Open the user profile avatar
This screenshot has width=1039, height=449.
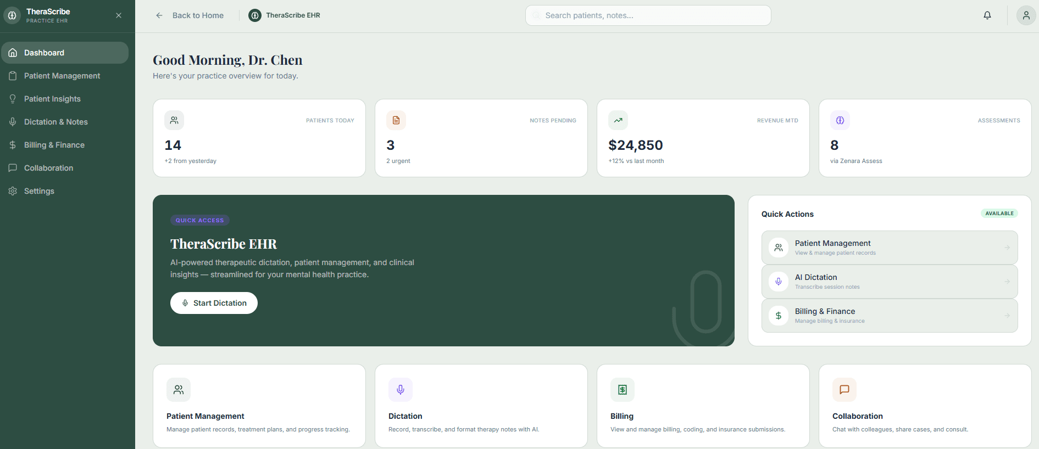coord(1026,15)
